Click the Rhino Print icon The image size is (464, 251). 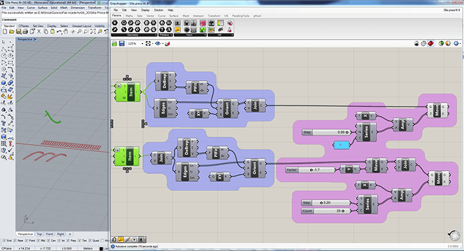pyautogui.click(x=25, y=31)
